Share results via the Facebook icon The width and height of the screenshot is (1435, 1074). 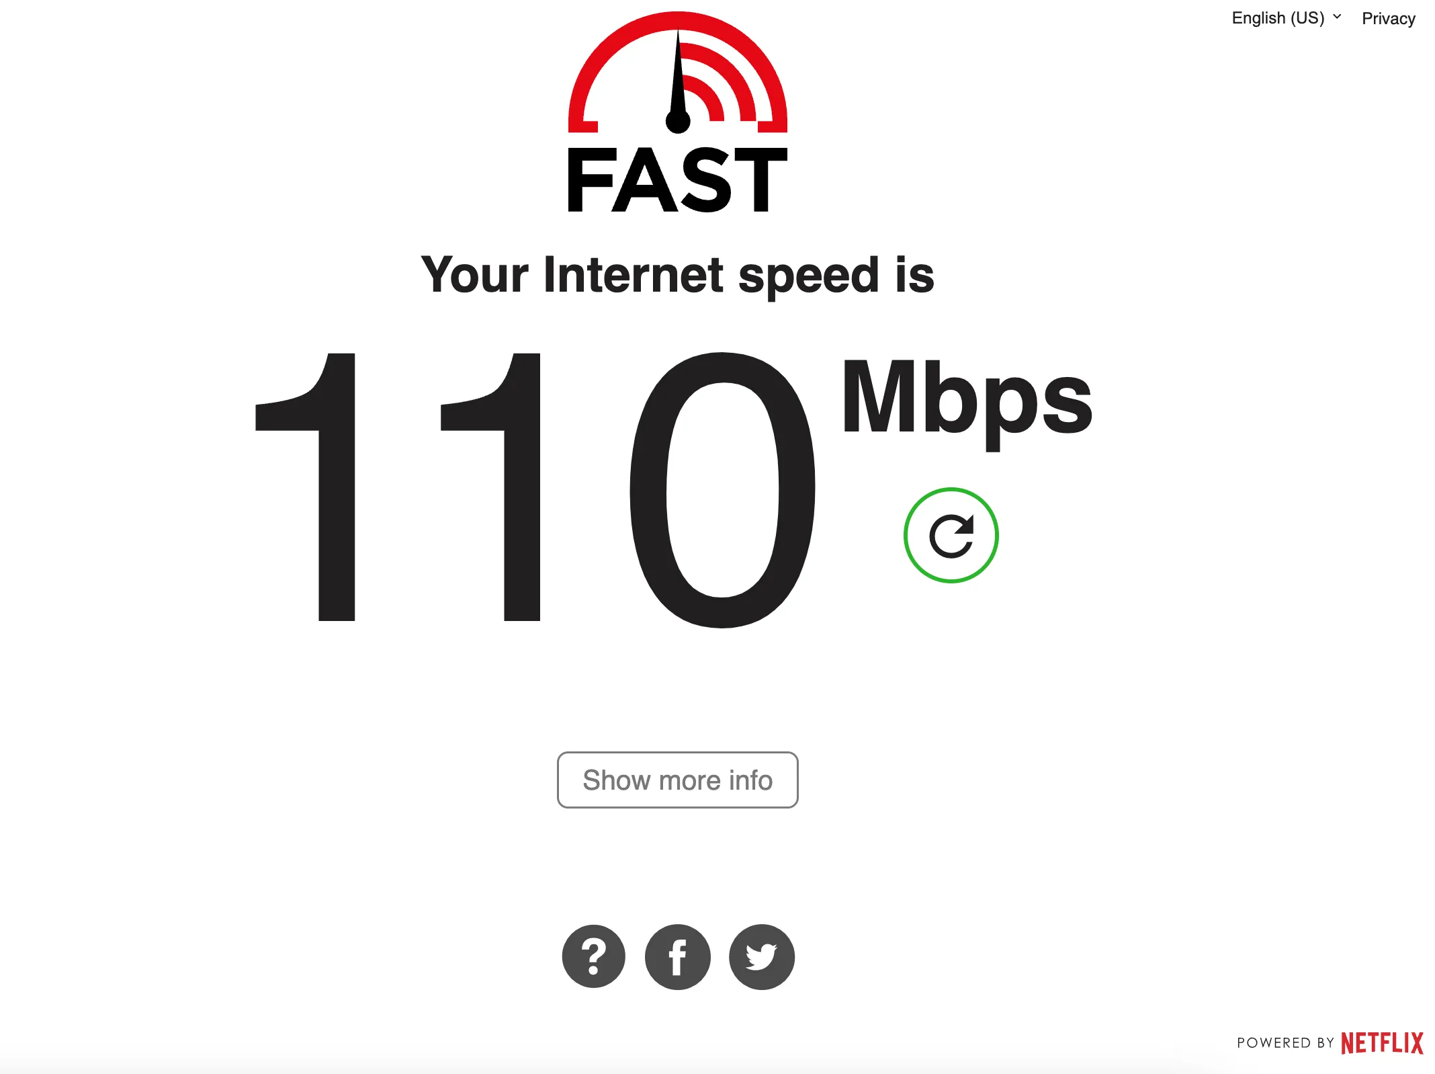pyautogui.click(x=677, y=956)
